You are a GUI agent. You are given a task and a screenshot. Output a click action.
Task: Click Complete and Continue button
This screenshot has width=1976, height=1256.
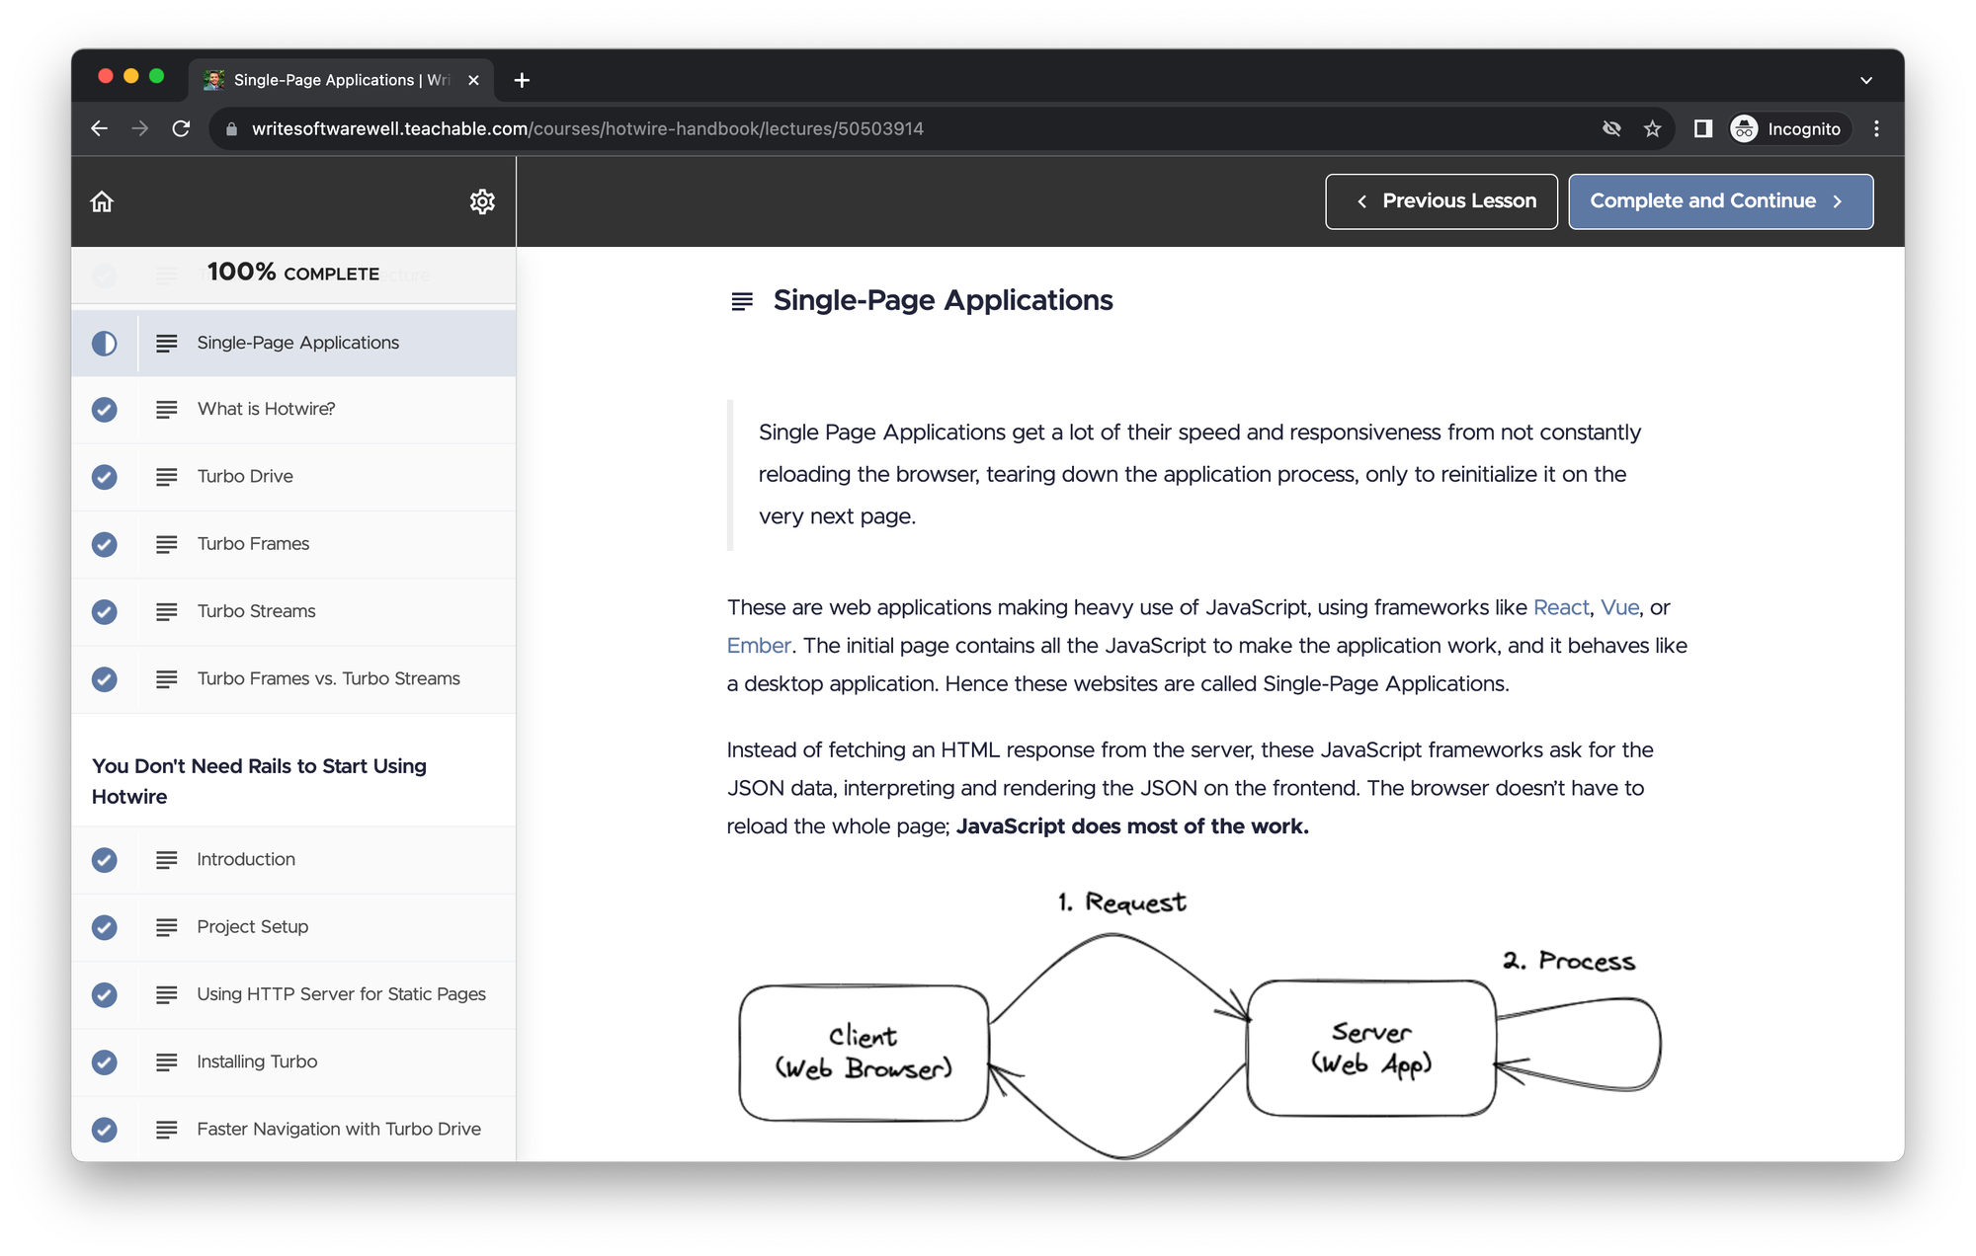tap(1720, 201)
